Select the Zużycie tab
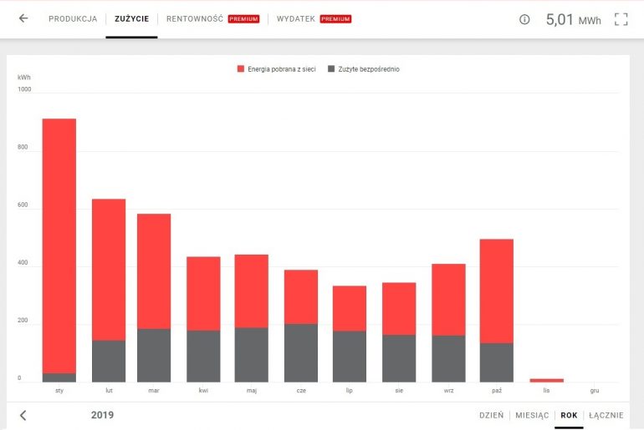Screen dimensions: 644x430 coord(131,18)
